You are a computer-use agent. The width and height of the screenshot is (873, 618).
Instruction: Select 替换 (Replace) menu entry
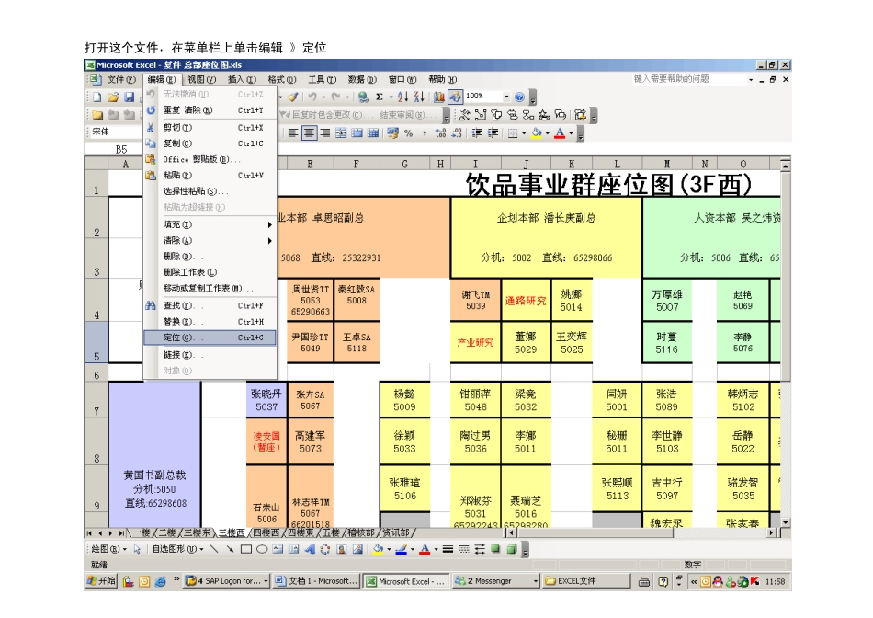[x=210, y=322]
